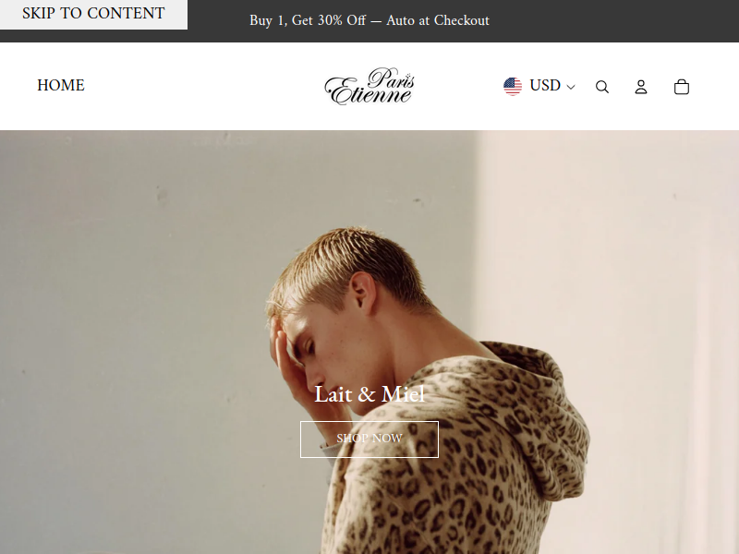Click the Shop Now outlined button
The width and height of the screenshot is (739, 554).
(x=369, y=440)
